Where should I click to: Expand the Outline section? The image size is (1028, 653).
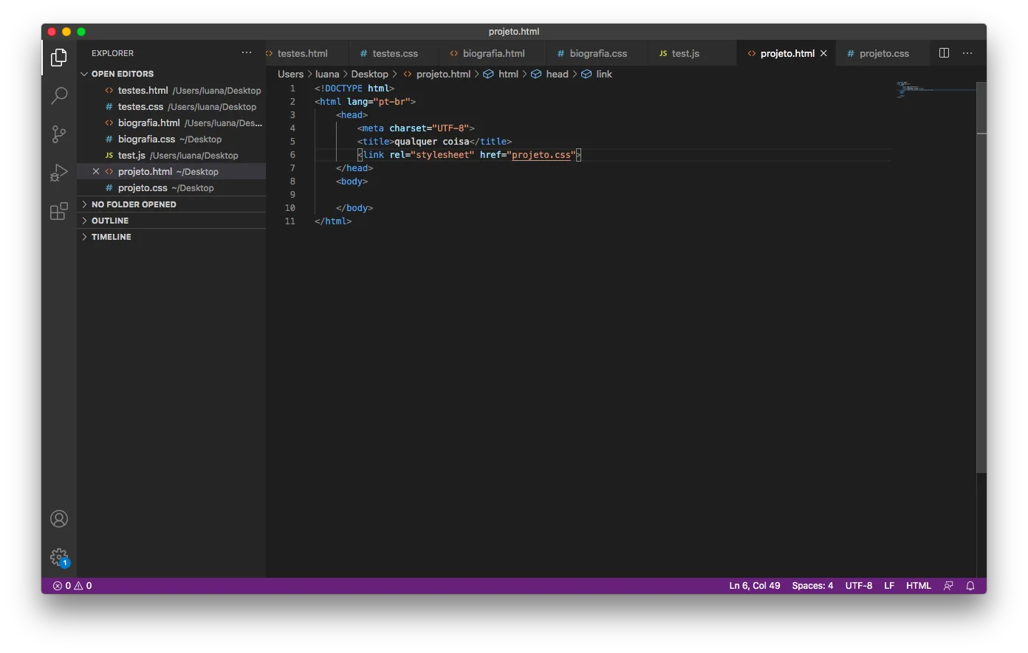110,221
